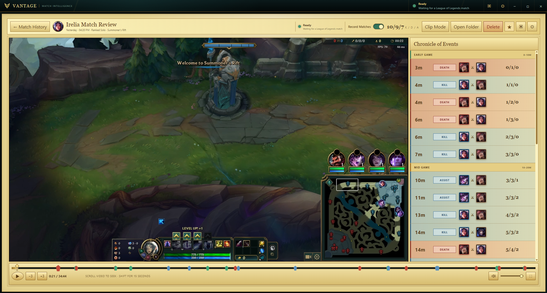This screenshot has height=293, width=547.
Task: Click the EARLY GAME section header
Action: pyautogui.click(x=473, y=55)
